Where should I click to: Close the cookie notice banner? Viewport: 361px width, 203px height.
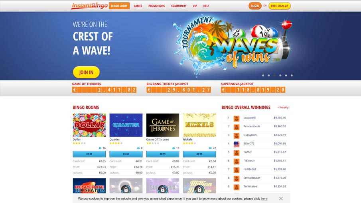pyautogui.click(x=281, y=199)
